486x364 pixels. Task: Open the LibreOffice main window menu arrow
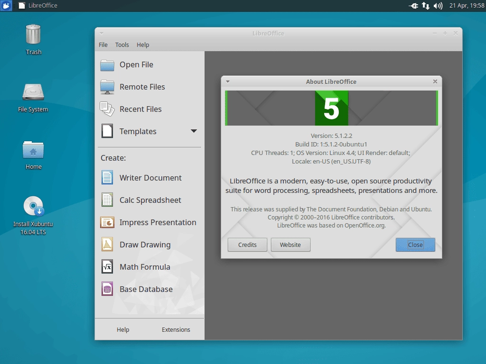point(102,33)
